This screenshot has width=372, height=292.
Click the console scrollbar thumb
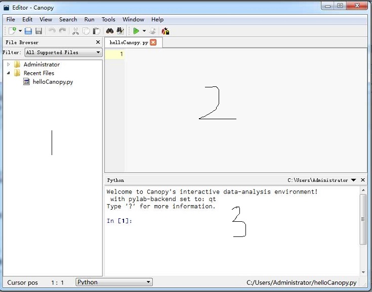pyautogui.click(x=363, y=219)
